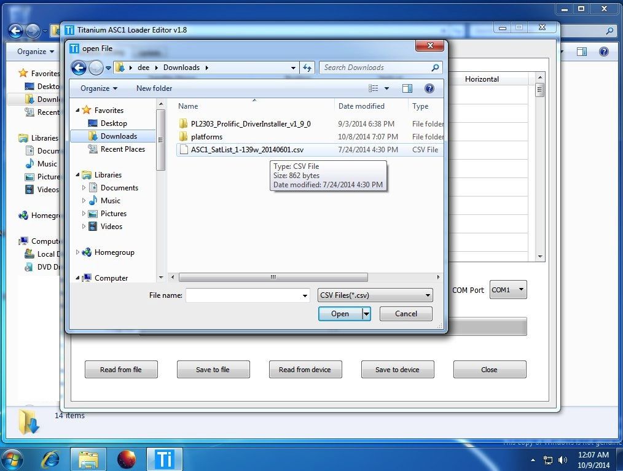Click the Downloads breadcrumb in address bar
The height and width of the screenshot is (471, 623).
click(x=181, y=68)
